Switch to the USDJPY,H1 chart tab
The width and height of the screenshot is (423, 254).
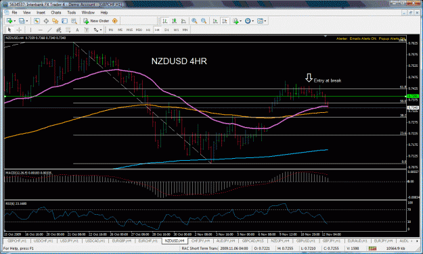[x=70, y=240]
